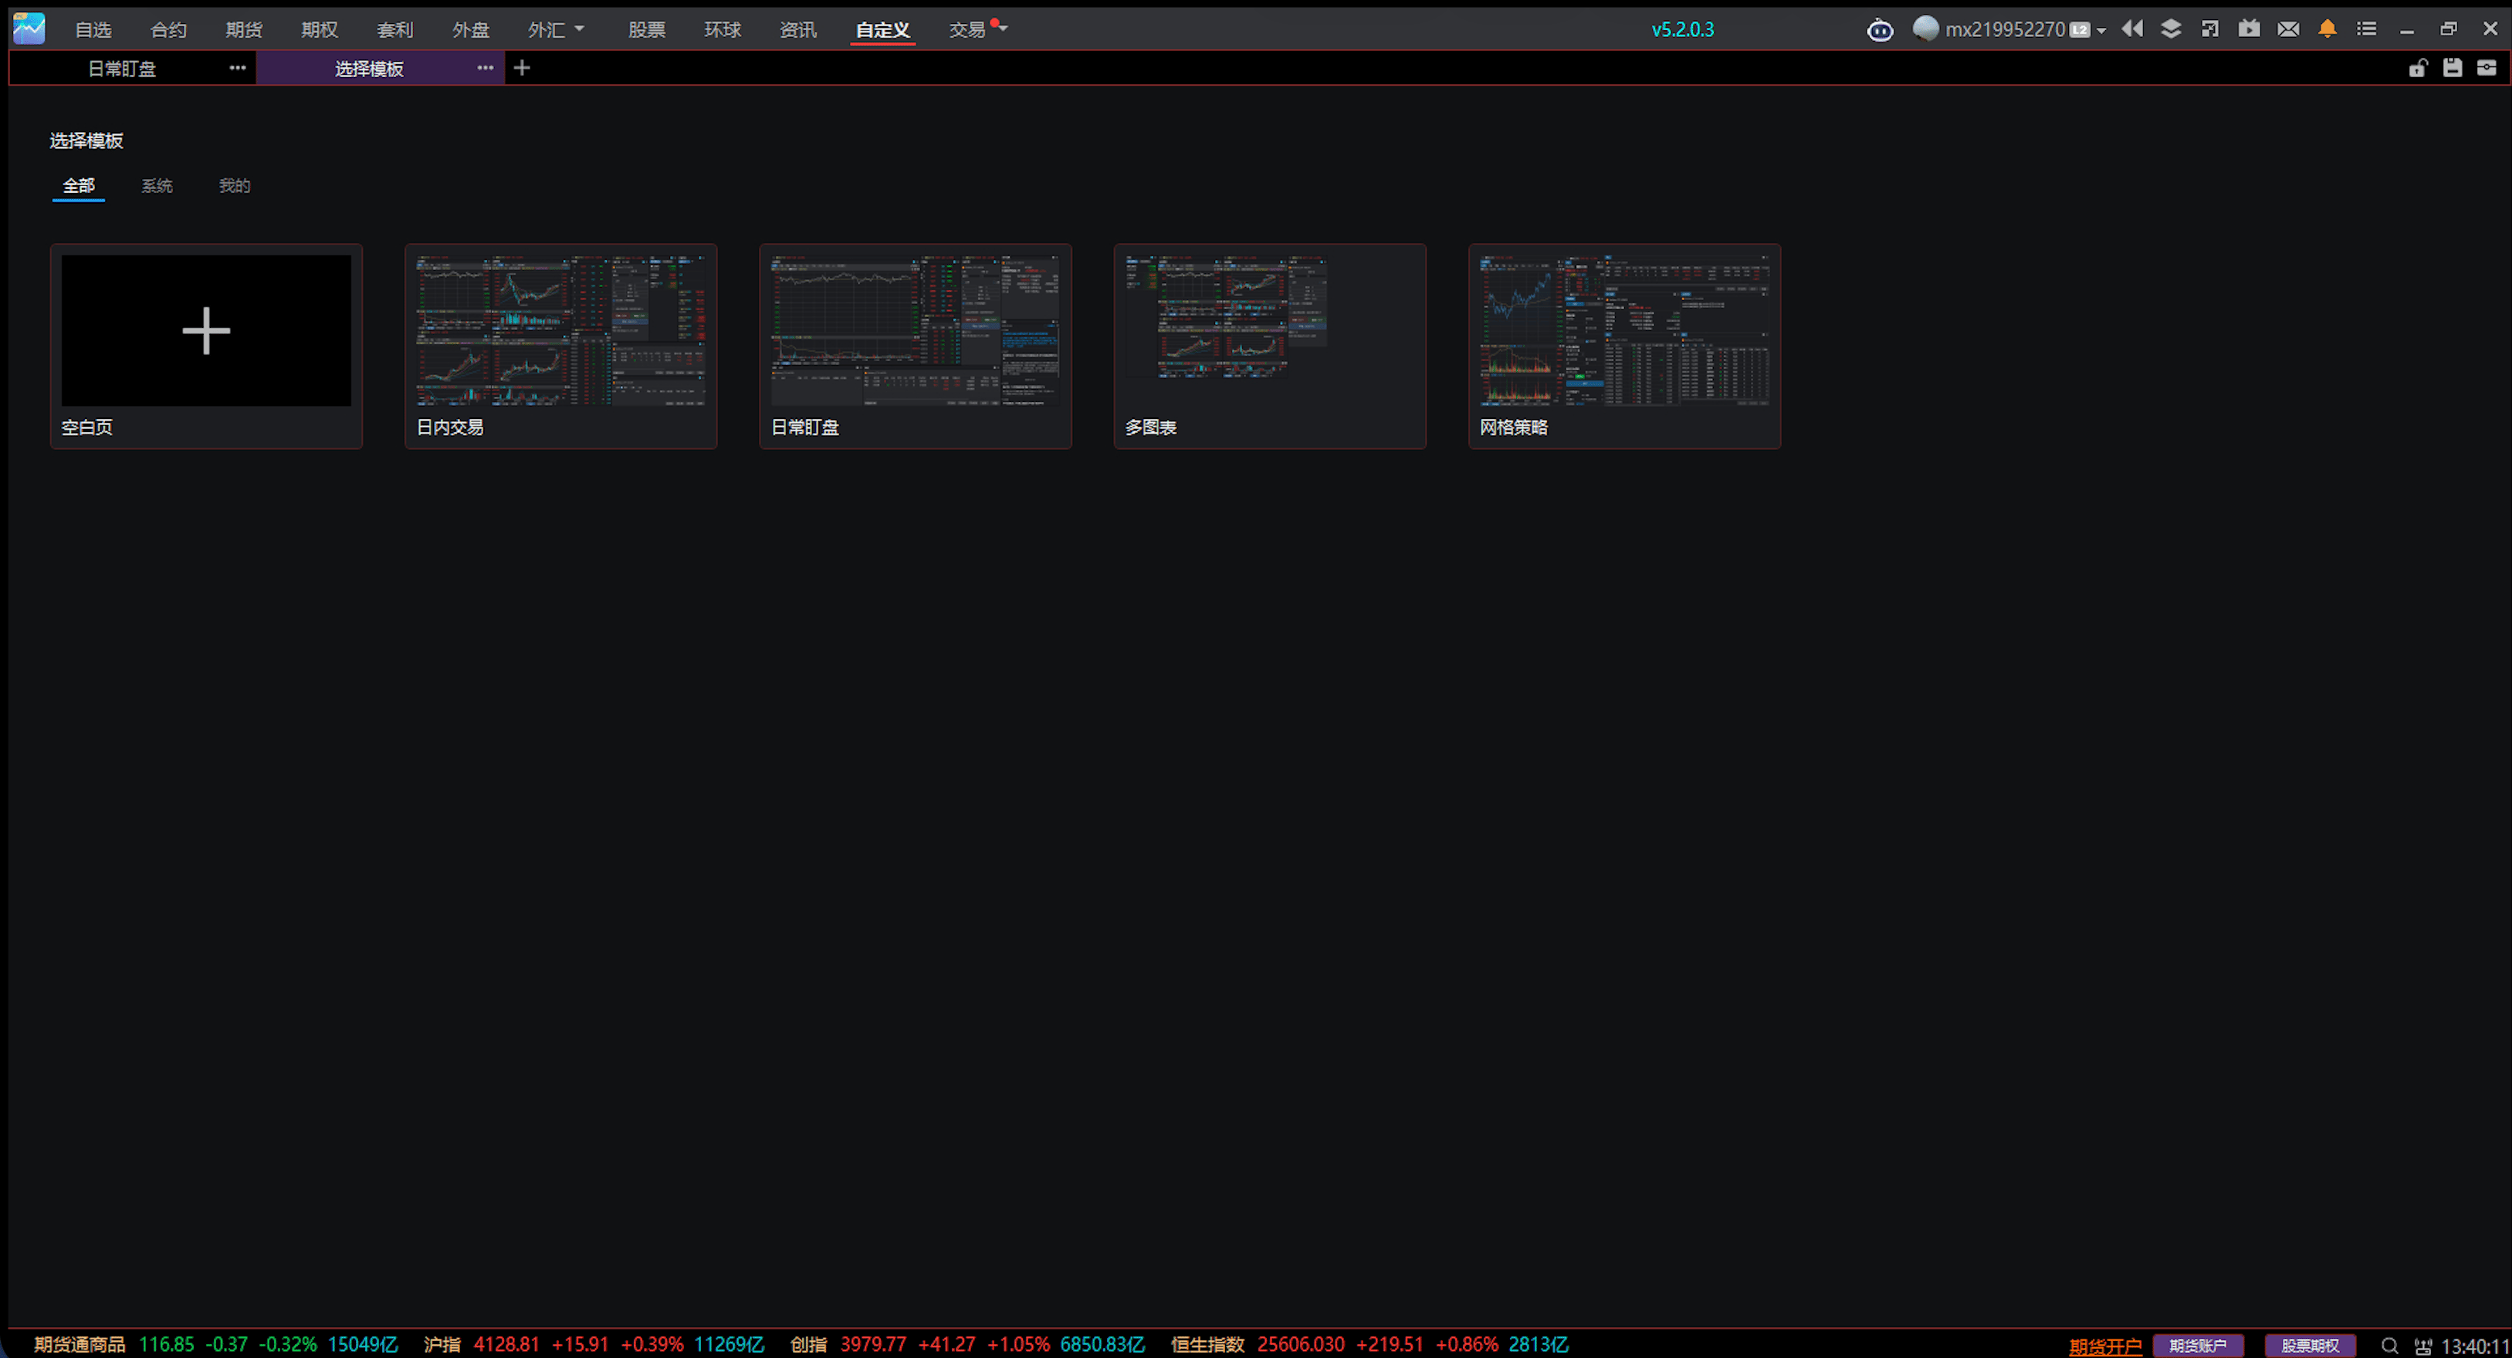This screenshot has height=1358, width=2512.
Task: Open the orange notification bell
Action: tap(2327, 29)
